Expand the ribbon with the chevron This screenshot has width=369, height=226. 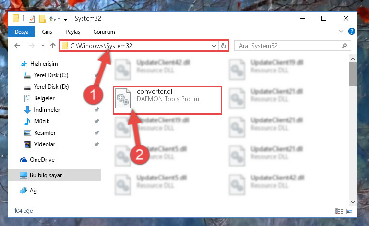(341, 31)
